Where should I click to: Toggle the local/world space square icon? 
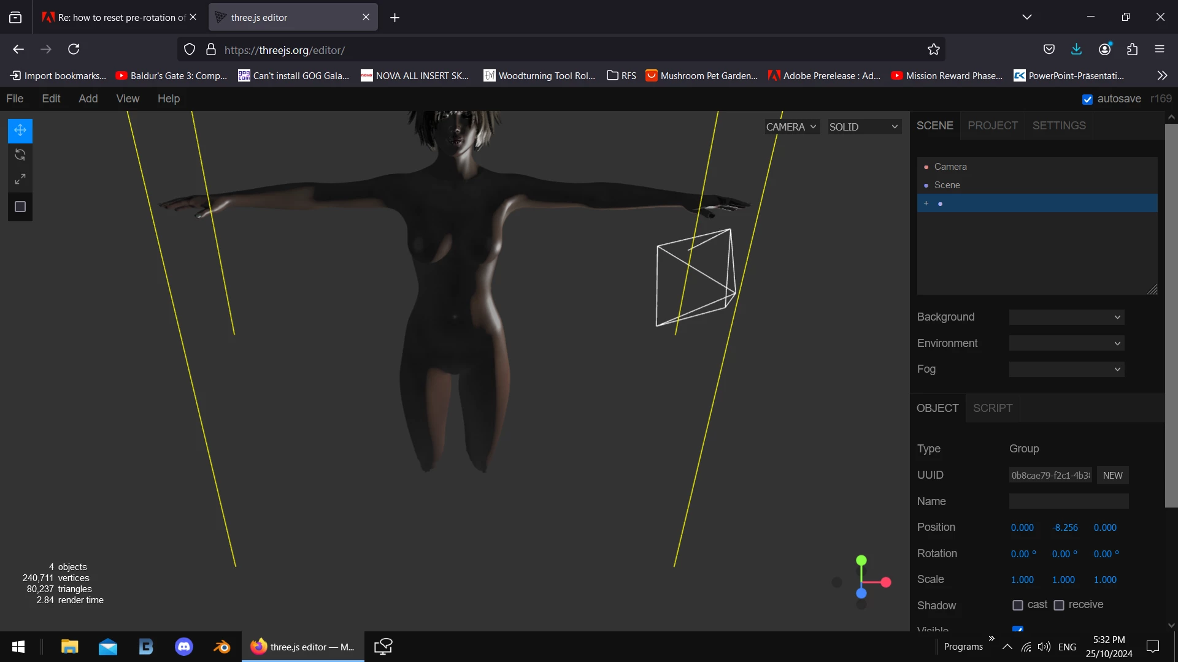20,207
